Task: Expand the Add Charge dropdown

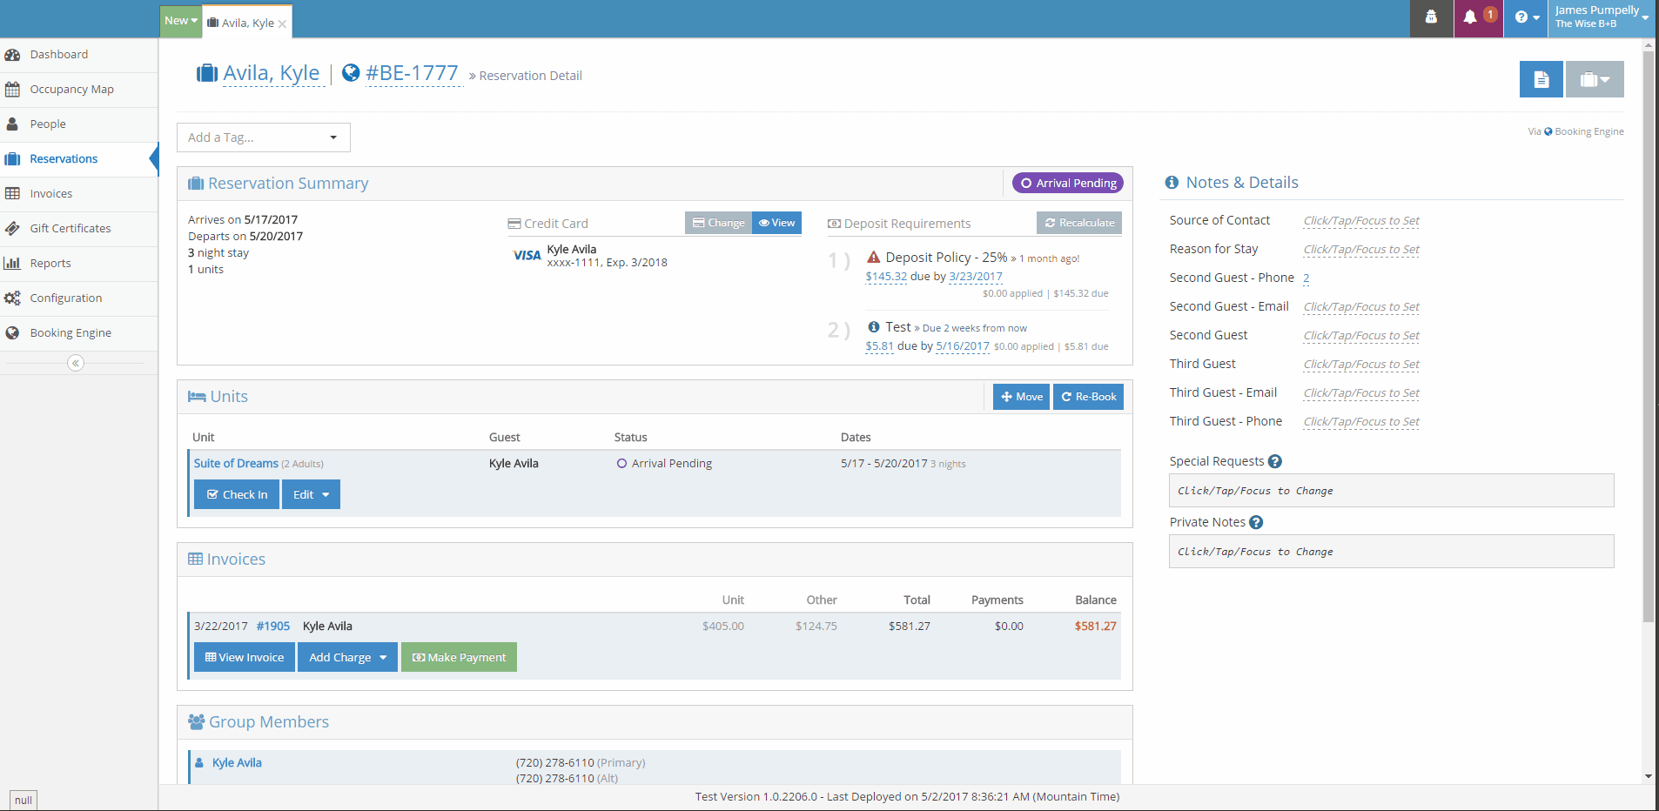Action: pos(347,657)
